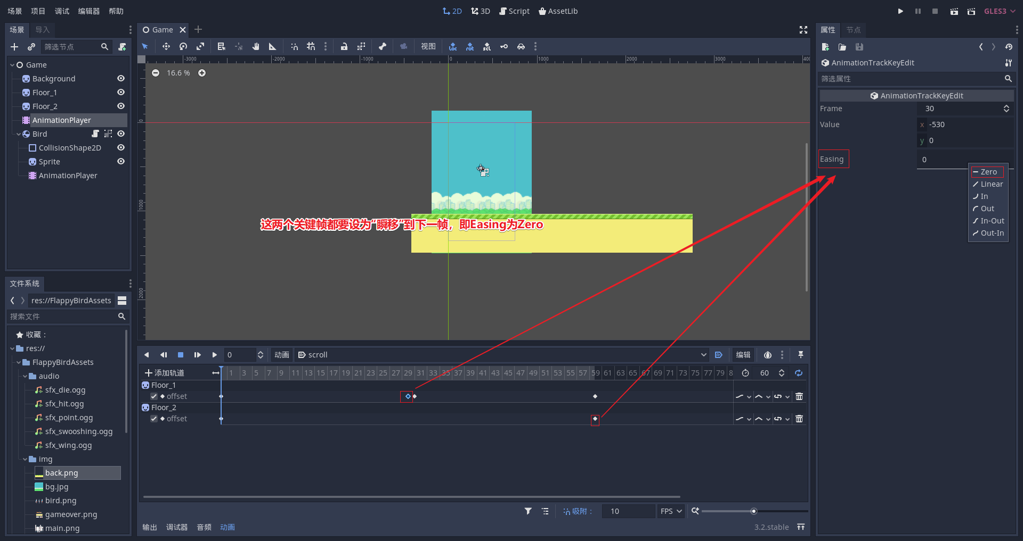Hide the CollisionShape2D node
Image resolution: width=1023 pixels, height=541 pixels.
tap(121, 147)
